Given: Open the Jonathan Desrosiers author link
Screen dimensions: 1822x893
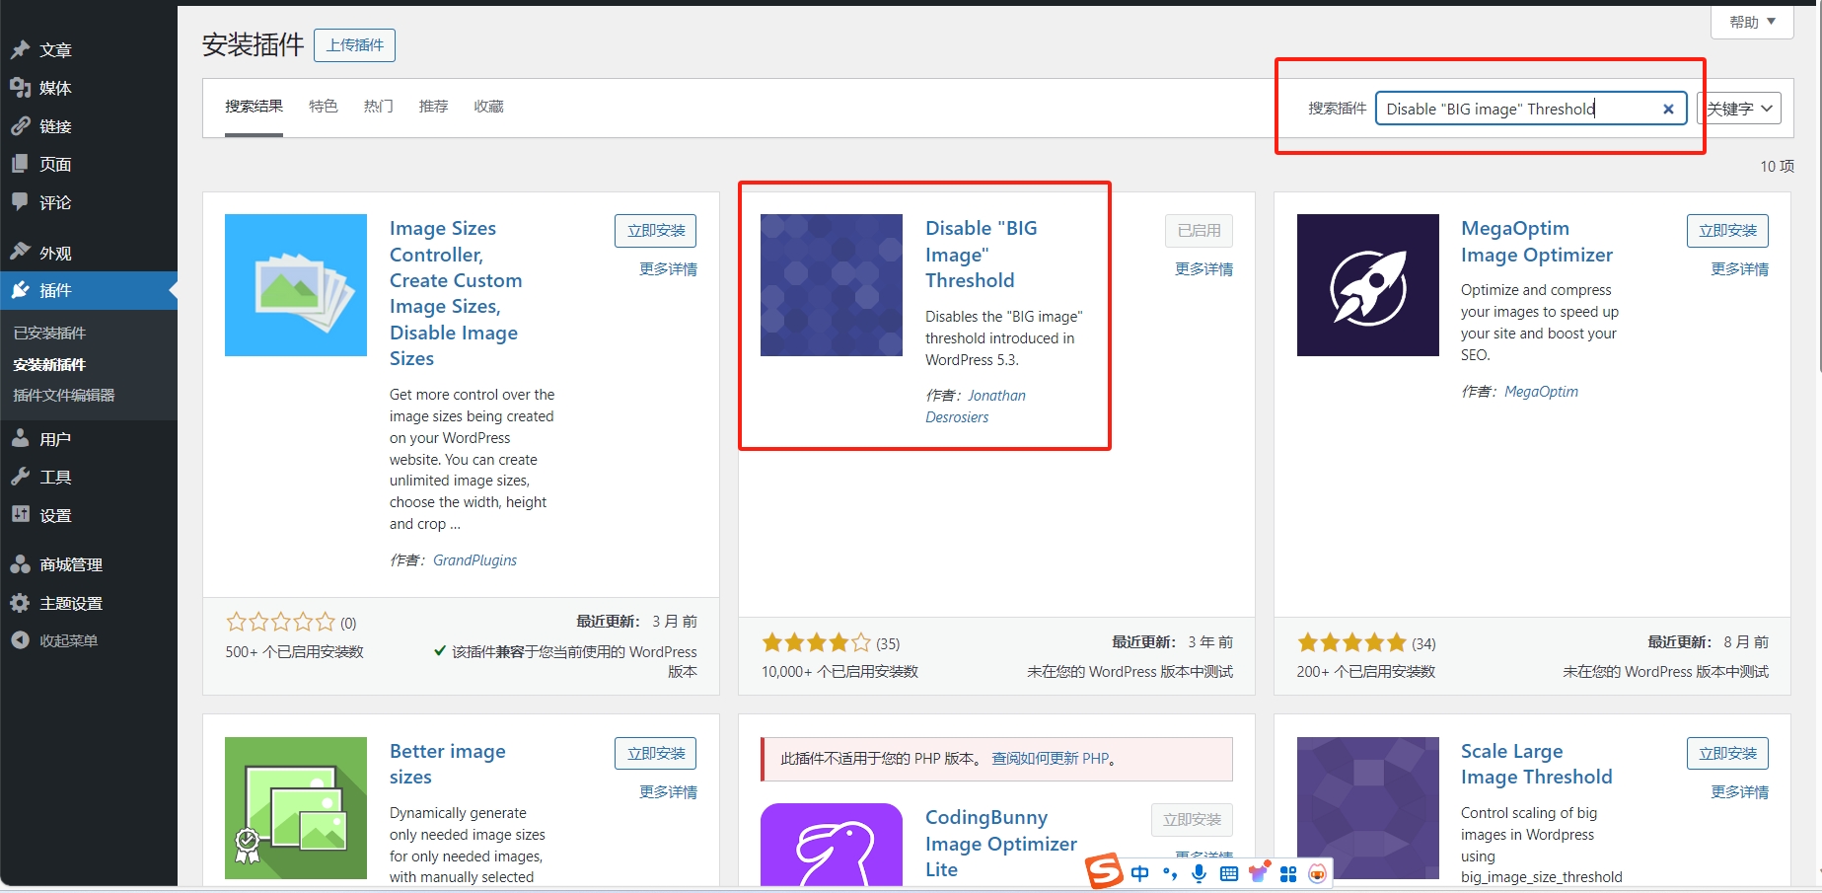Looking at the screenshot, I should [x=976, y=407].
